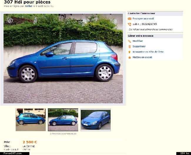The height and width of the screenshot is (155, 191).
Task: Click the orange telephone icon
Action: pyautogui.click(x=130, y=24)
